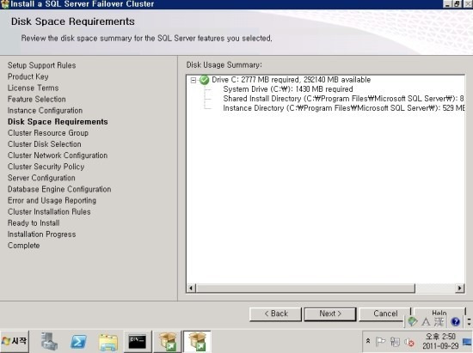Click Product Key step

[x=28, y=76]
